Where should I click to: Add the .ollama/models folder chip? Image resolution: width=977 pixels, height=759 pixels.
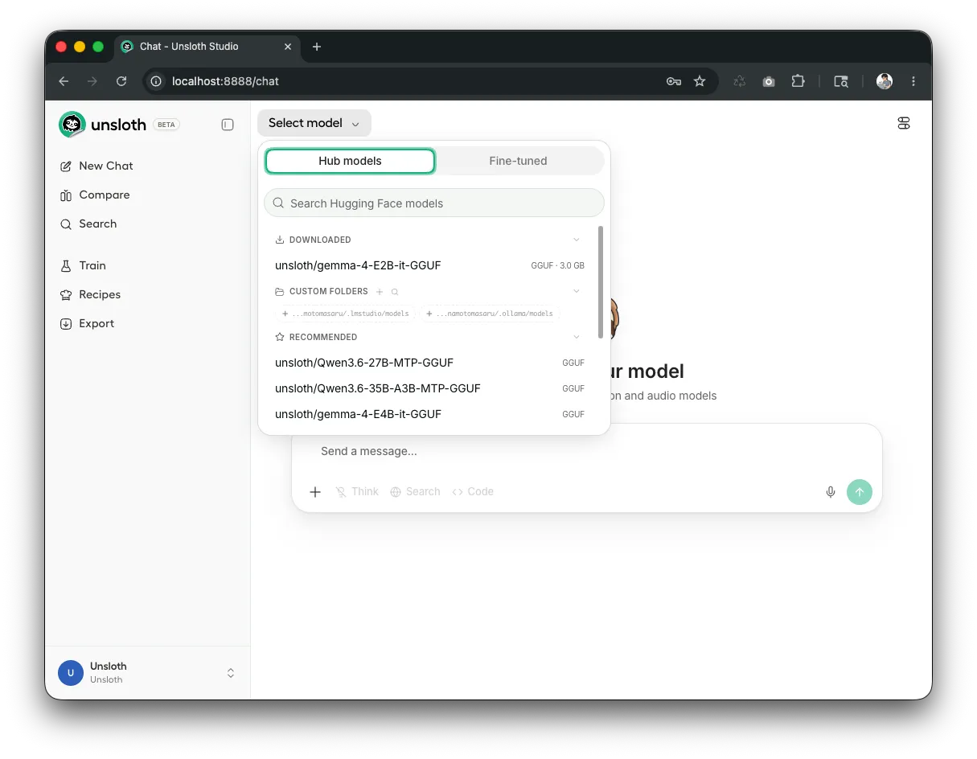click(x=490, y=314)
